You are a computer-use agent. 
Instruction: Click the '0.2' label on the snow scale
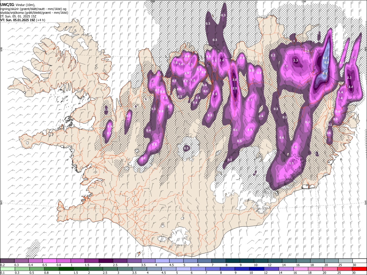tap(2, 265)
